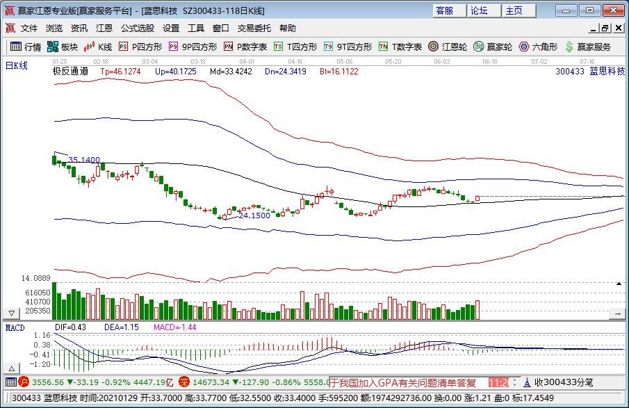Image resolution: width=629 pixels, height=408 pixels.
Task: Open the 帮助 menu
Action: coord(288,28)
